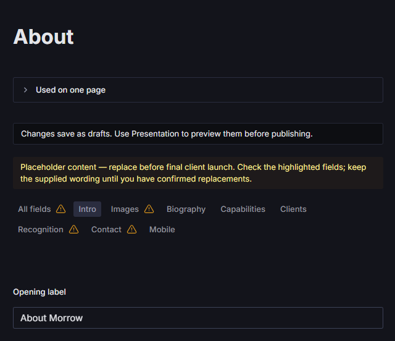Go to the Capabilities tab
Screen dimensions: 395x341
[x=243, y=209]
